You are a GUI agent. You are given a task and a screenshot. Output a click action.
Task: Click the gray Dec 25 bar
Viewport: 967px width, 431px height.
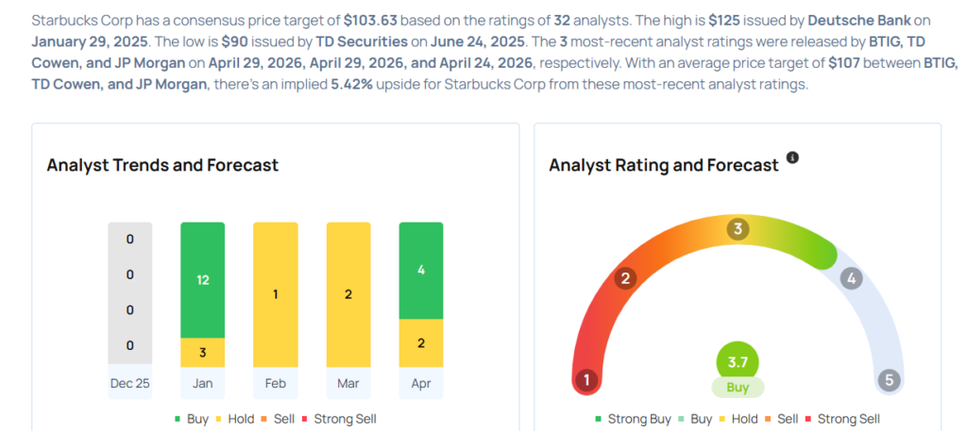pos(129,292)
